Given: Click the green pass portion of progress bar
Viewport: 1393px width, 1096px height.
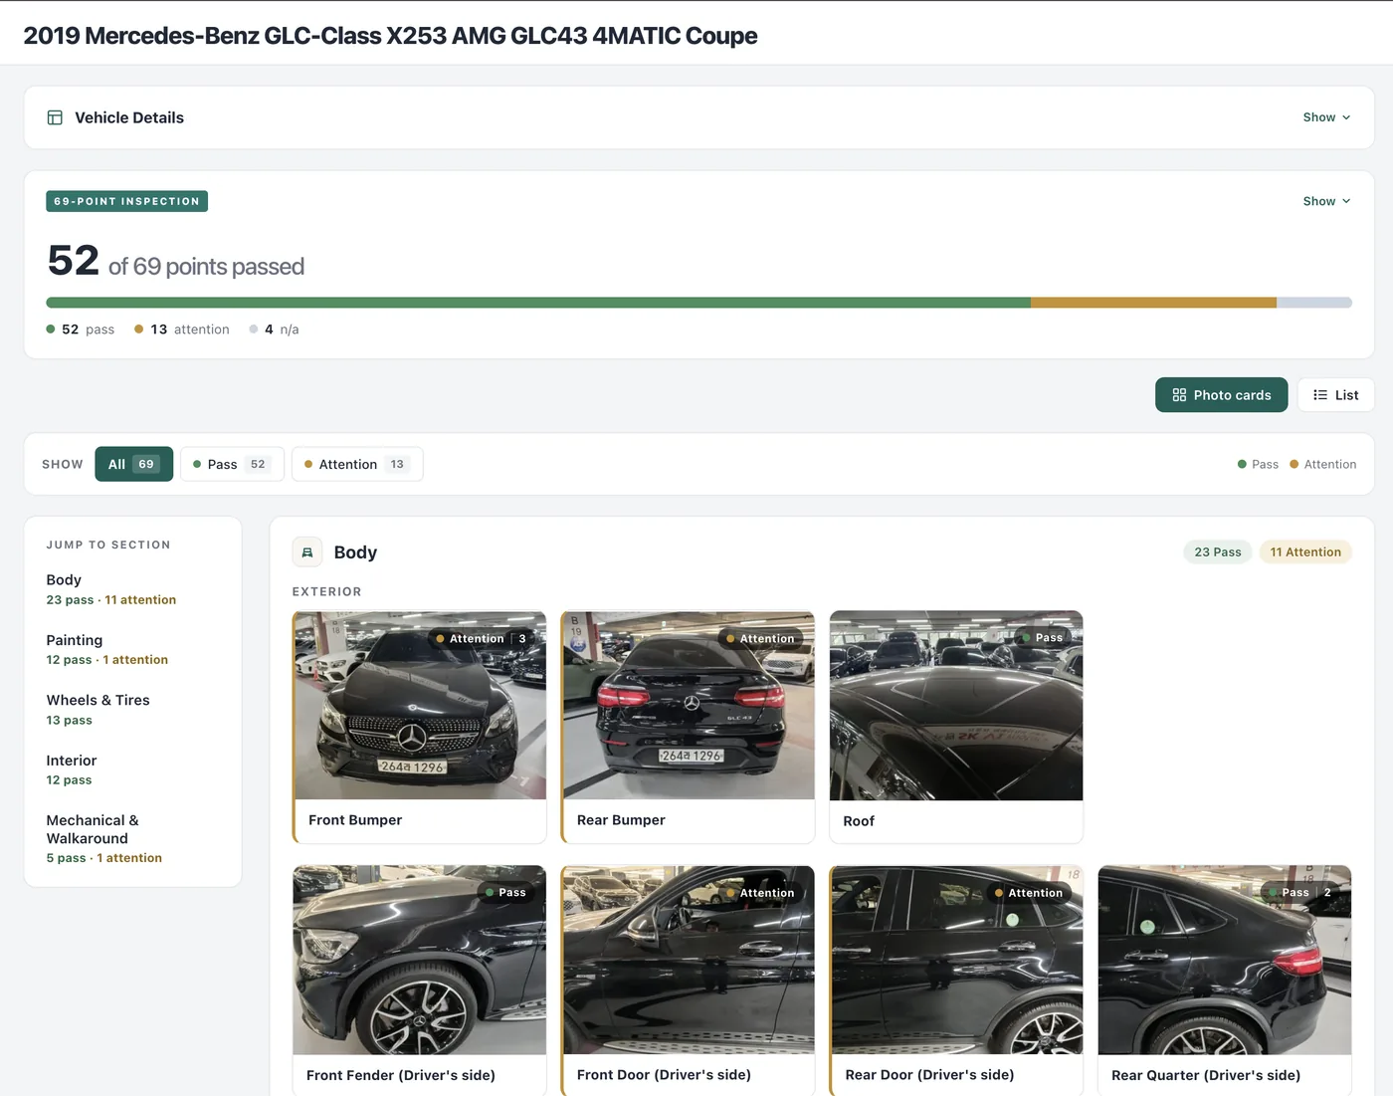Looking at the screenshot, I should (x=538, y=303).
